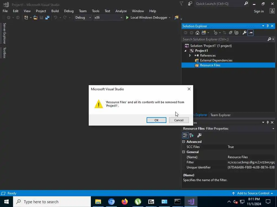Open the Toolbox side tab
This screenshot has height=207, width=277.
(x=4, y=53)
